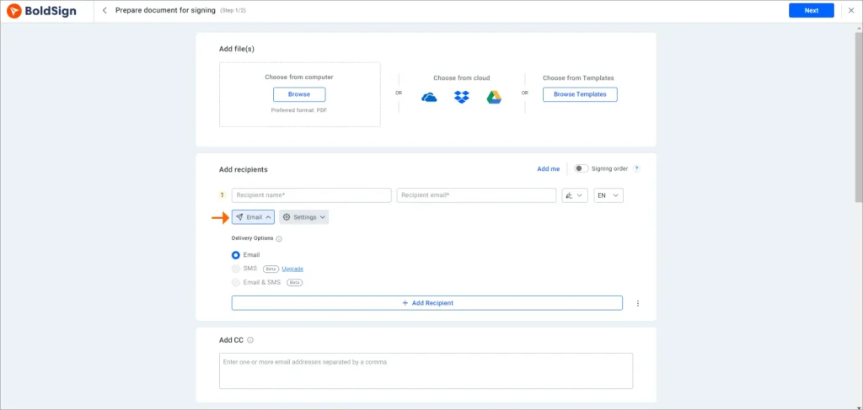Click the BoldSign logo

[x=42, y=10]
